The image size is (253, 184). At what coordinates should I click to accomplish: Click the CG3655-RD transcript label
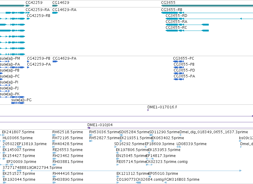[x=177, y=16]
